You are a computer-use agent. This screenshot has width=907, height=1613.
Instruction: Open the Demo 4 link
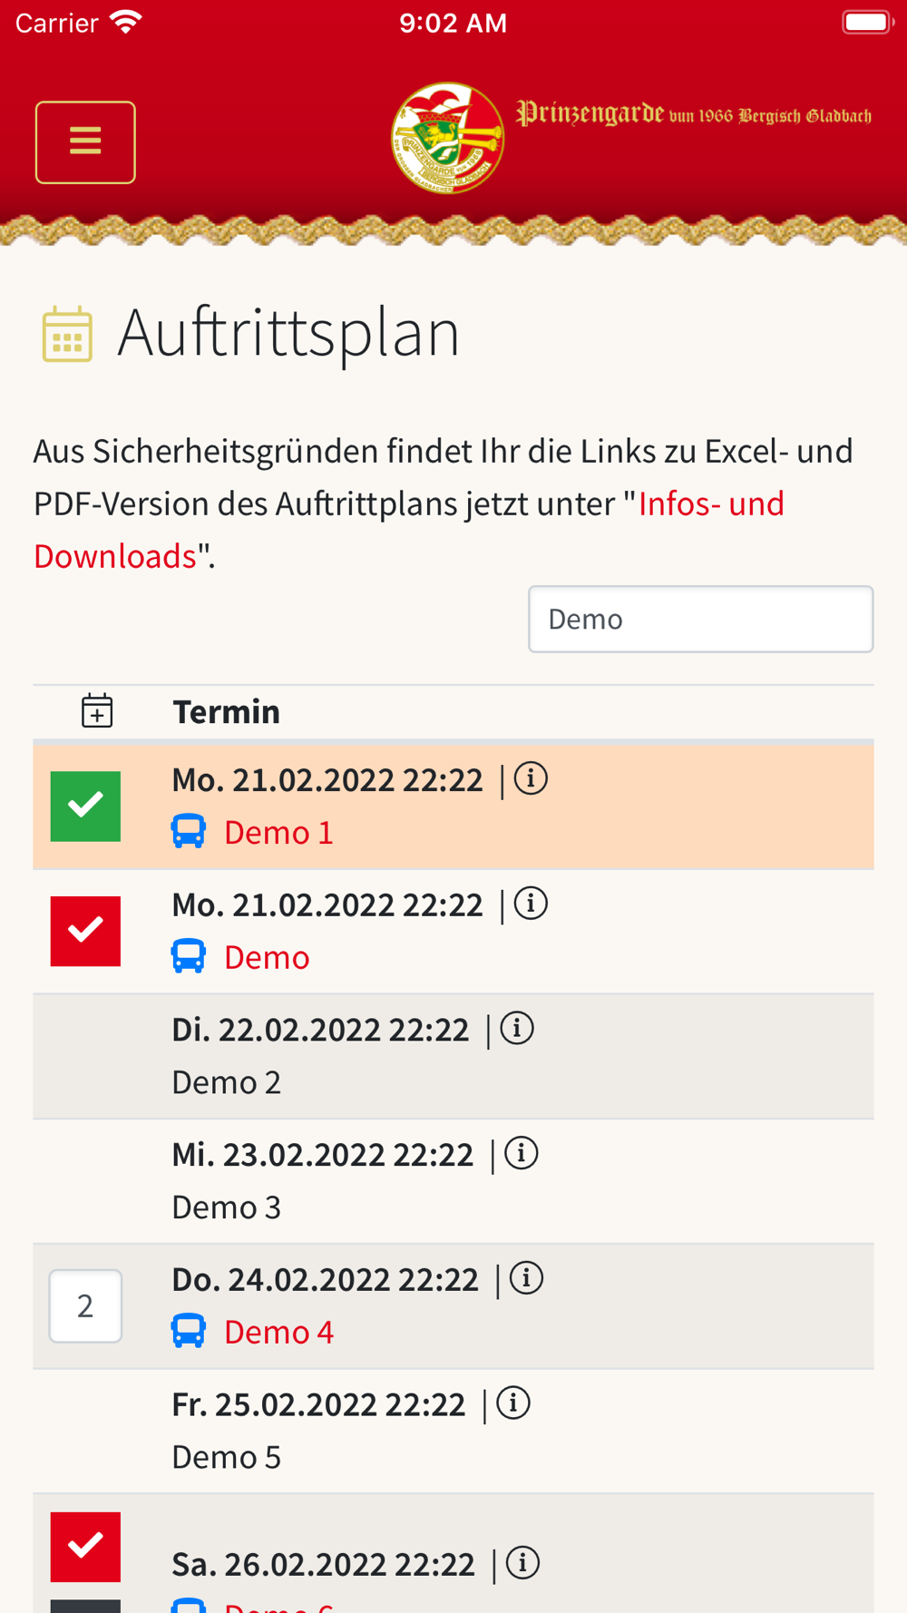[x=278, y=1332]
